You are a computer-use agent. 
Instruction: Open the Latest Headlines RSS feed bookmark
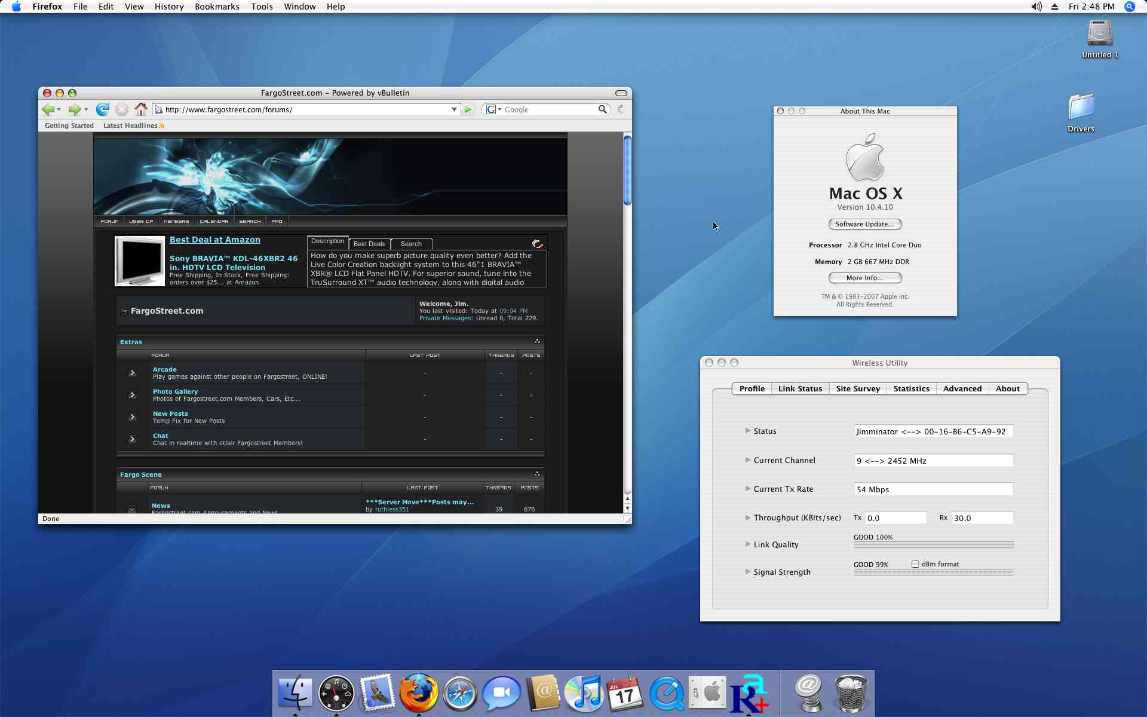click(x=133, y=125)
